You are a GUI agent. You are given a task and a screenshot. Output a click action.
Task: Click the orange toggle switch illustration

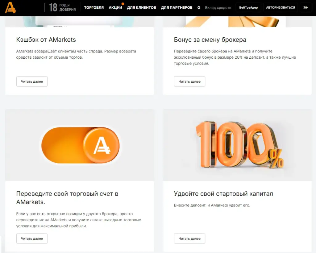[x=80, y=145]
